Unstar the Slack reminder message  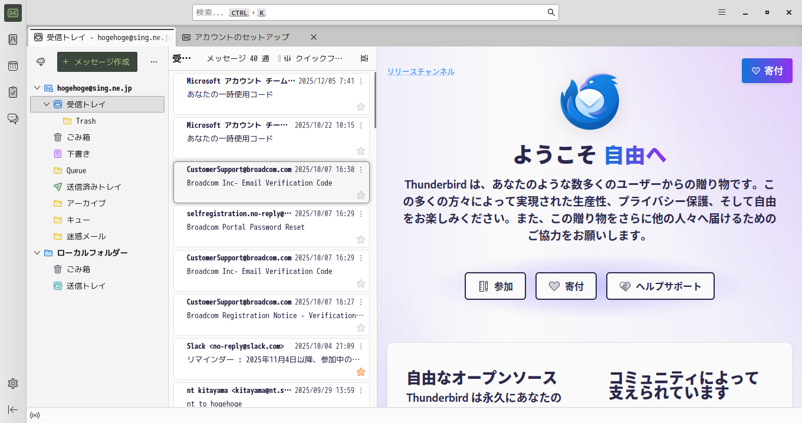click(x=361, y=372)
